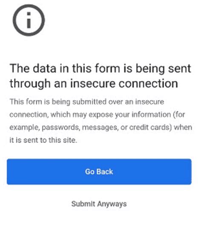The height and width of the screenshot is (226, 202).
Task: Click the warning description paragraph
Action: (101, 121)
